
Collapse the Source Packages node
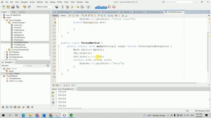(x=4, y=20)
